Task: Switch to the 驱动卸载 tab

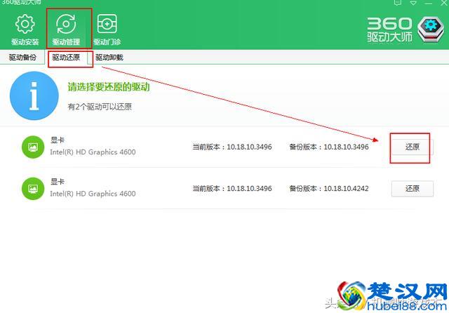Action: pyautogui.click(x=109, y=58)
